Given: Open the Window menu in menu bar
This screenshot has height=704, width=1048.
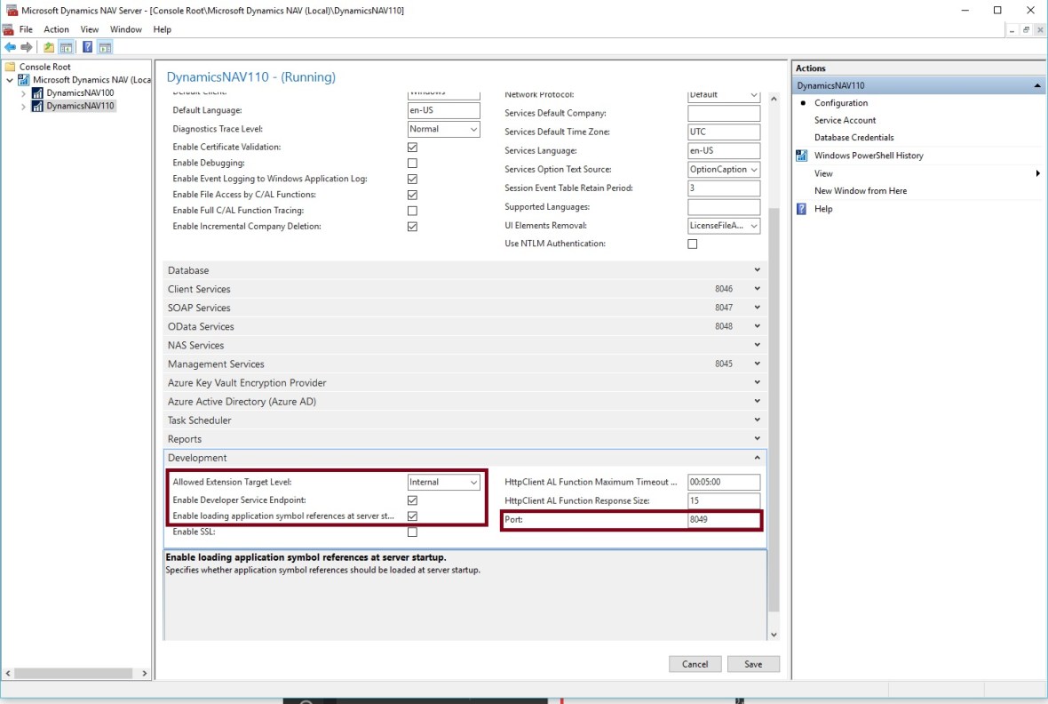Looking at the screenshot, I should [x=125, y=29].
